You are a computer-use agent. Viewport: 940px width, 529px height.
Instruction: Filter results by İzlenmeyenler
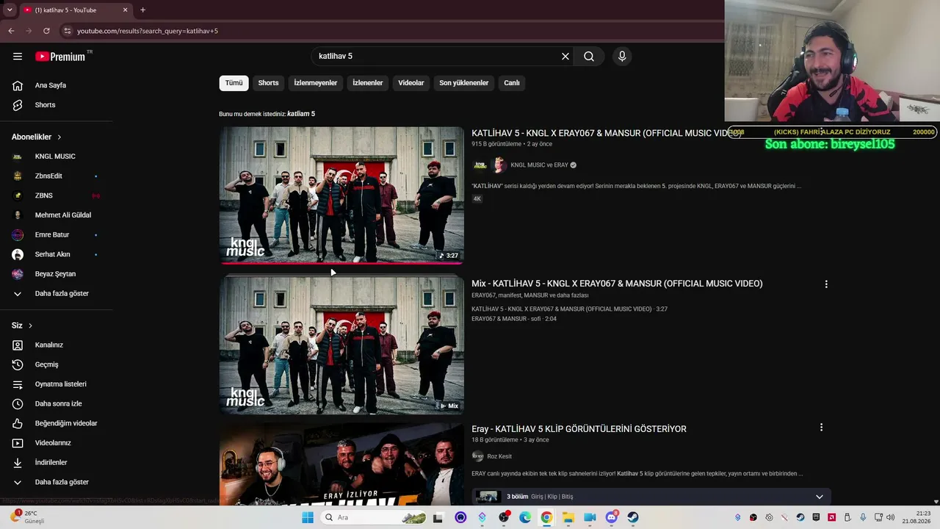click(x=316, y=83)
